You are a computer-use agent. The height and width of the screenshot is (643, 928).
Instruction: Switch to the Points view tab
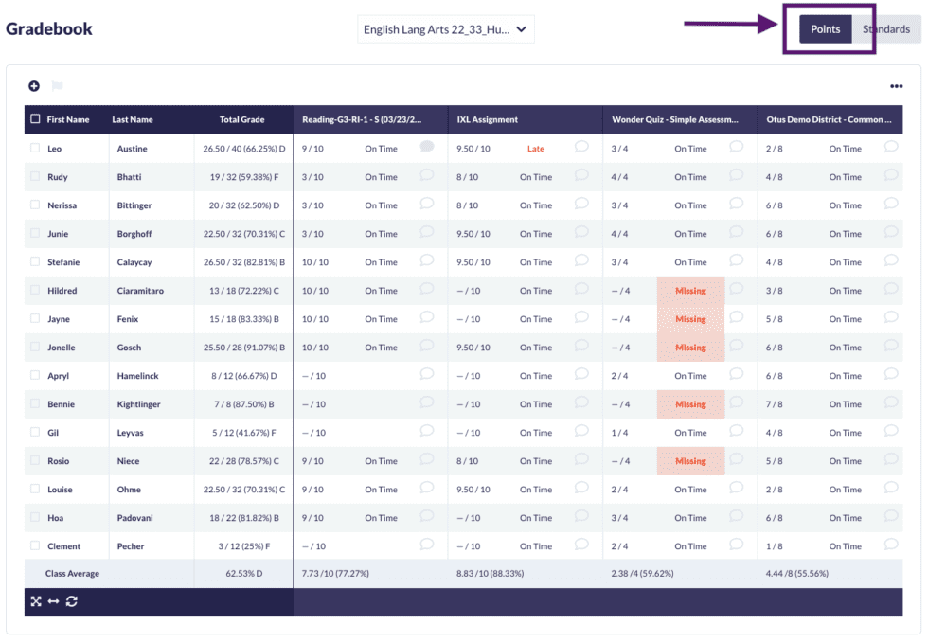[825, 29]
